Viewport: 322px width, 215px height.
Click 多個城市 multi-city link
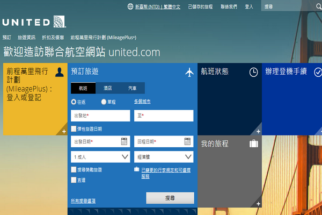pyautogui.click(x=142, y=102)
